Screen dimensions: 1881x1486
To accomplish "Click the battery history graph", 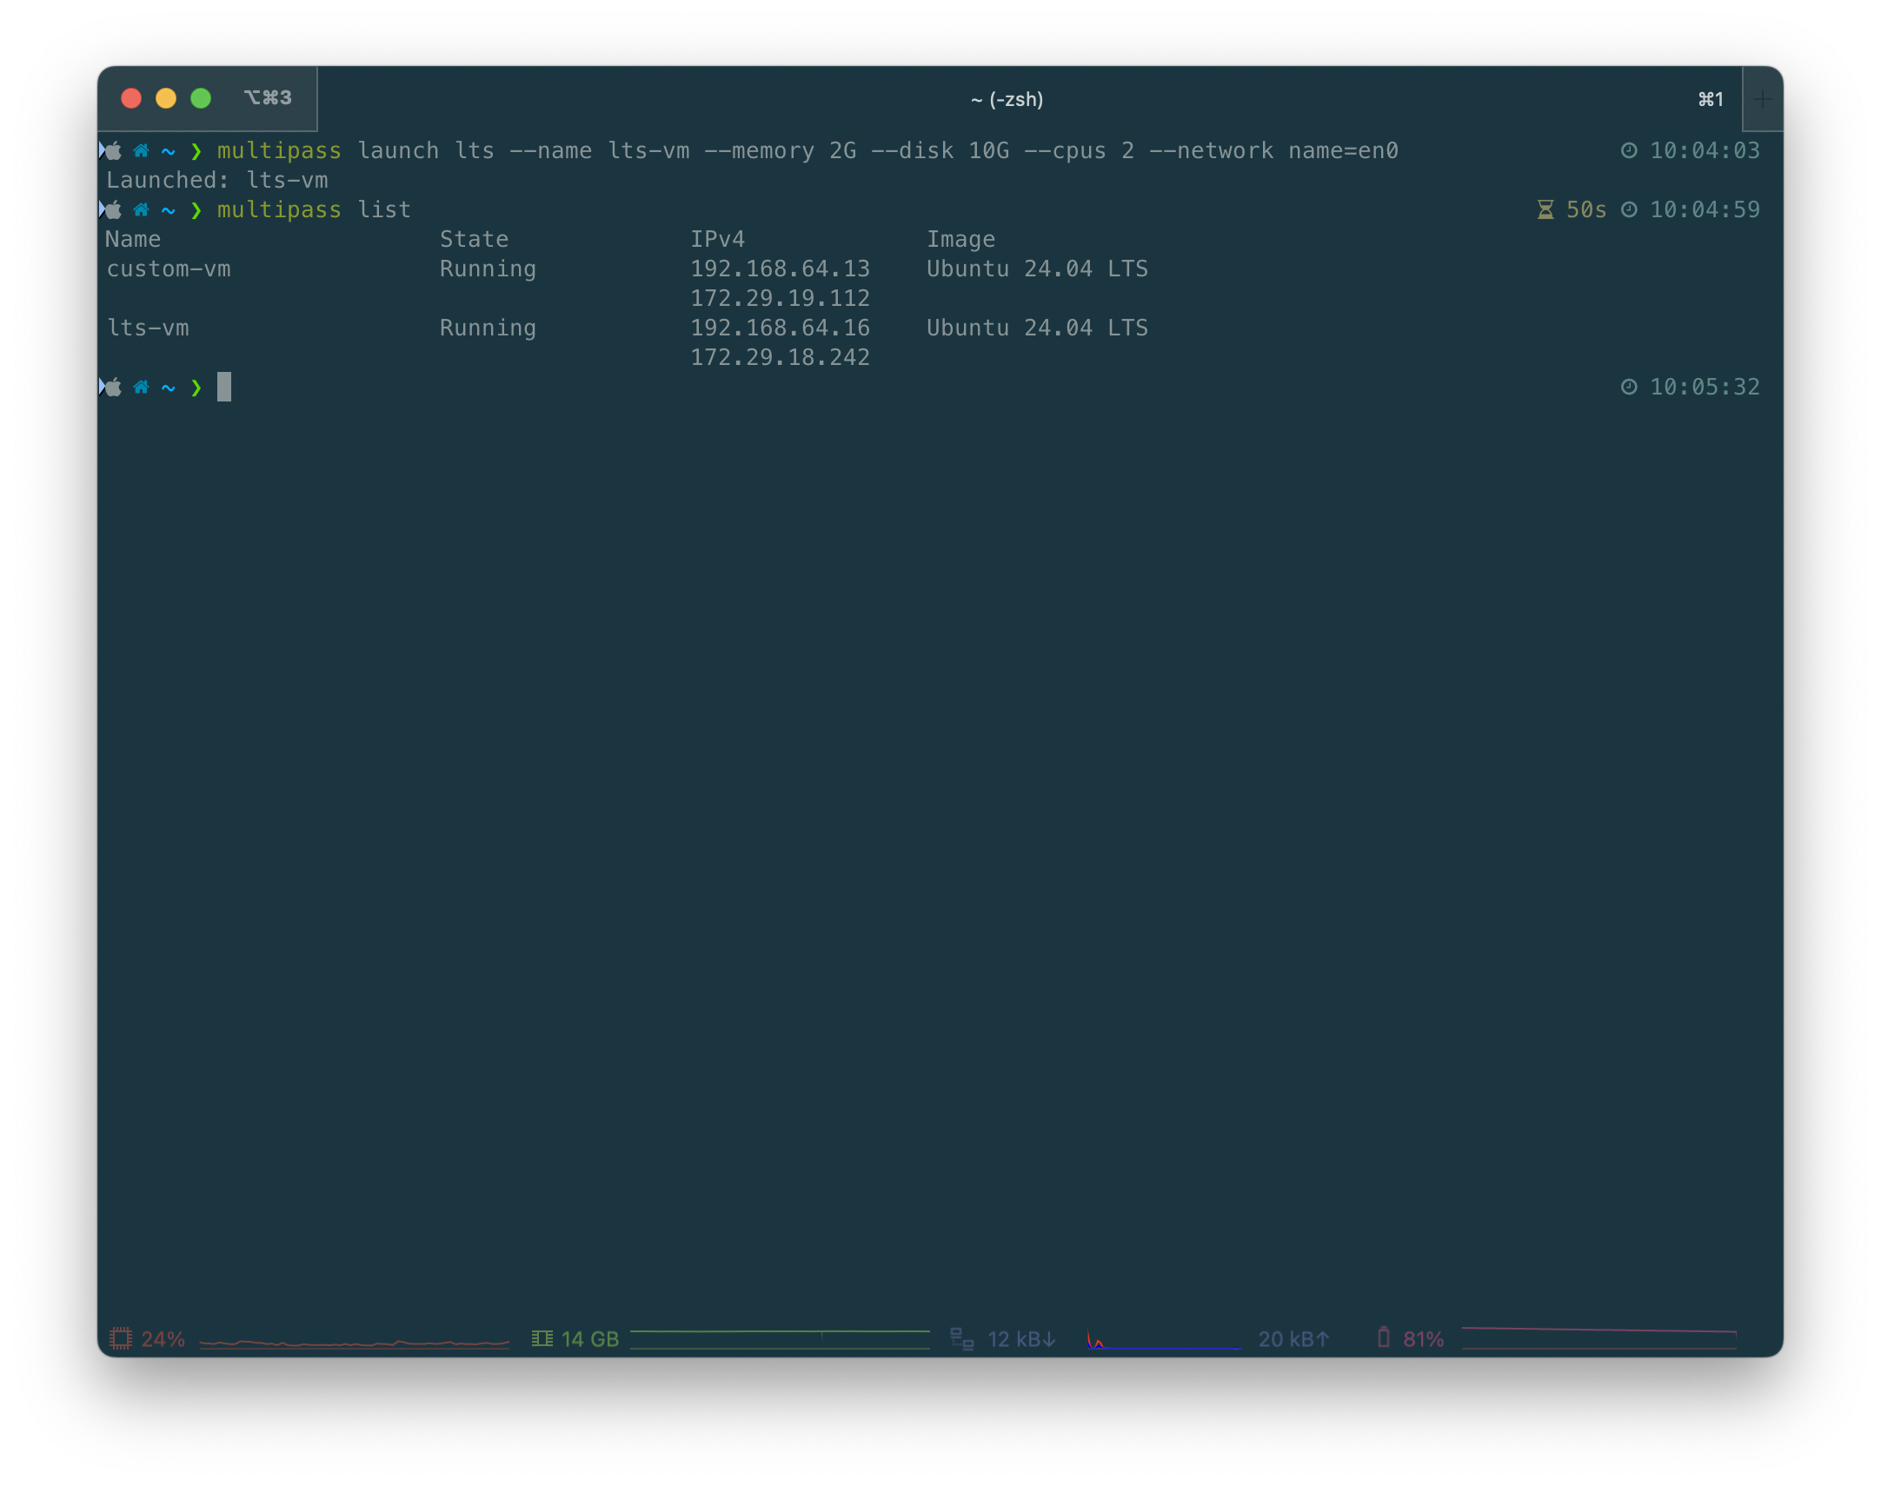I will [x=1599, y=1338].
